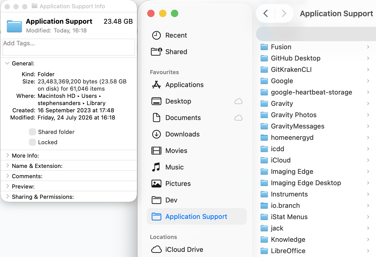Select the google-heartbeat-storage folder
The image size is (376, 257).
tap(316, 92)
